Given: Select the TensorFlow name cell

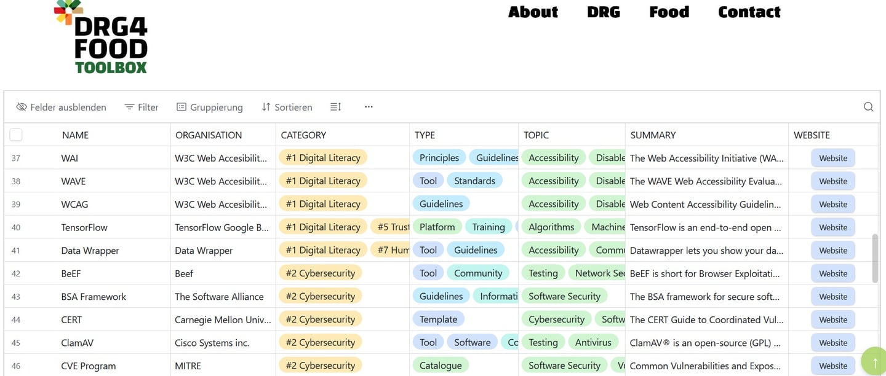Looking at the screenshot, I should pyautogui.click(x=113, y=227).
